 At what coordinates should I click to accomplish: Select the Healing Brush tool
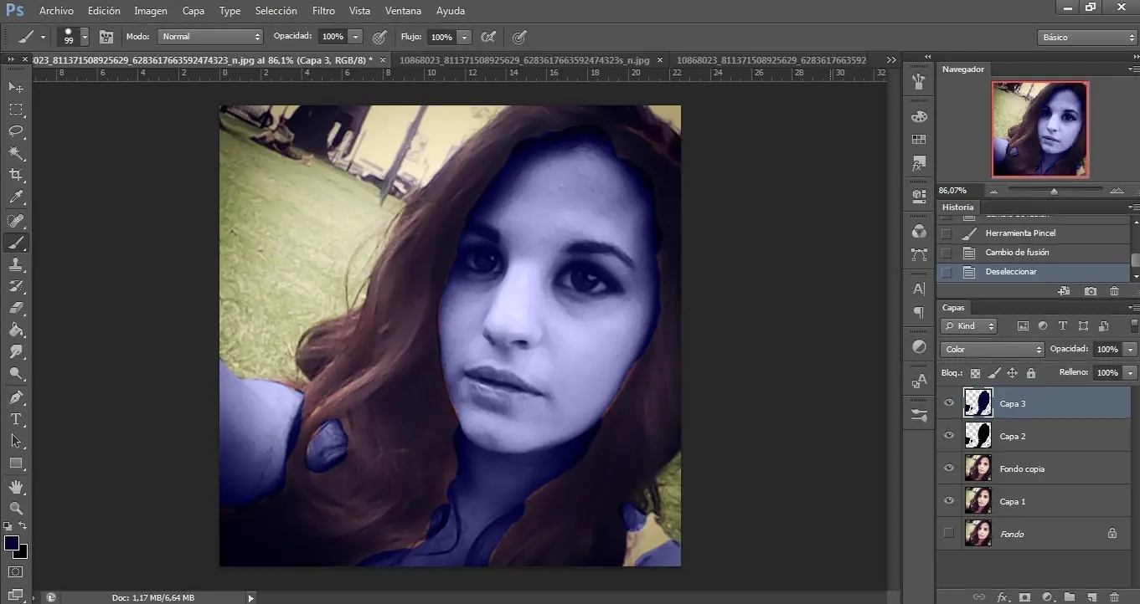(16, 221)
